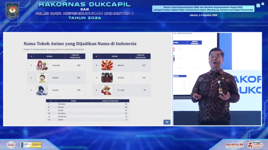Click the value 152 for Uchiha
Viewport: 268px width, 150px height.
coord(144,78)
